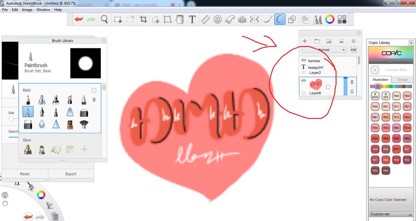The image size is (416, 221).
Task: Select the Quick Transform tool
Action: [x=156, y=20]
